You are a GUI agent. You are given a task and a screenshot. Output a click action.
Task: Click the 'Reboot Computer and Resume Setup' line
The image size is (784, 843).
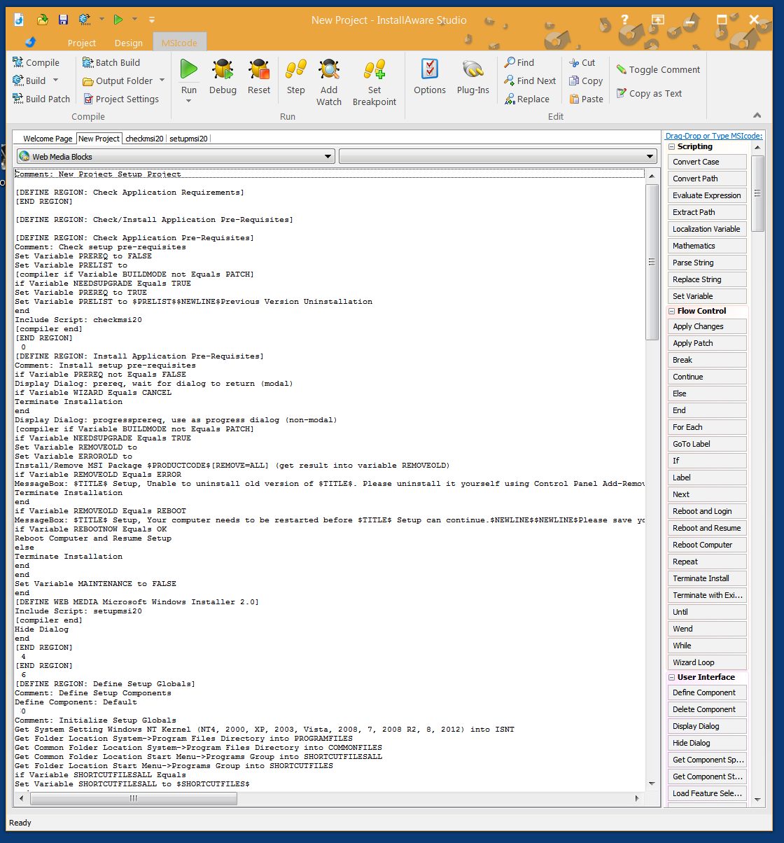[x=93, y=538]
